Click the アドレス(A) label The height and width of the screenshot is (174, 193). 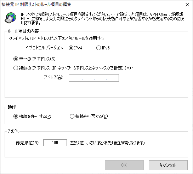(53, 77)
